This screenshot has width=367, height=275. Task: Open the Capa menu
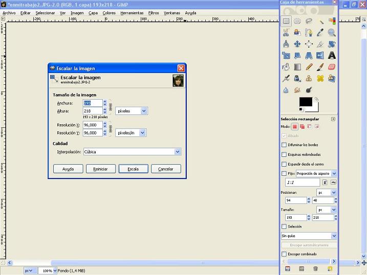tap(93, 13)
